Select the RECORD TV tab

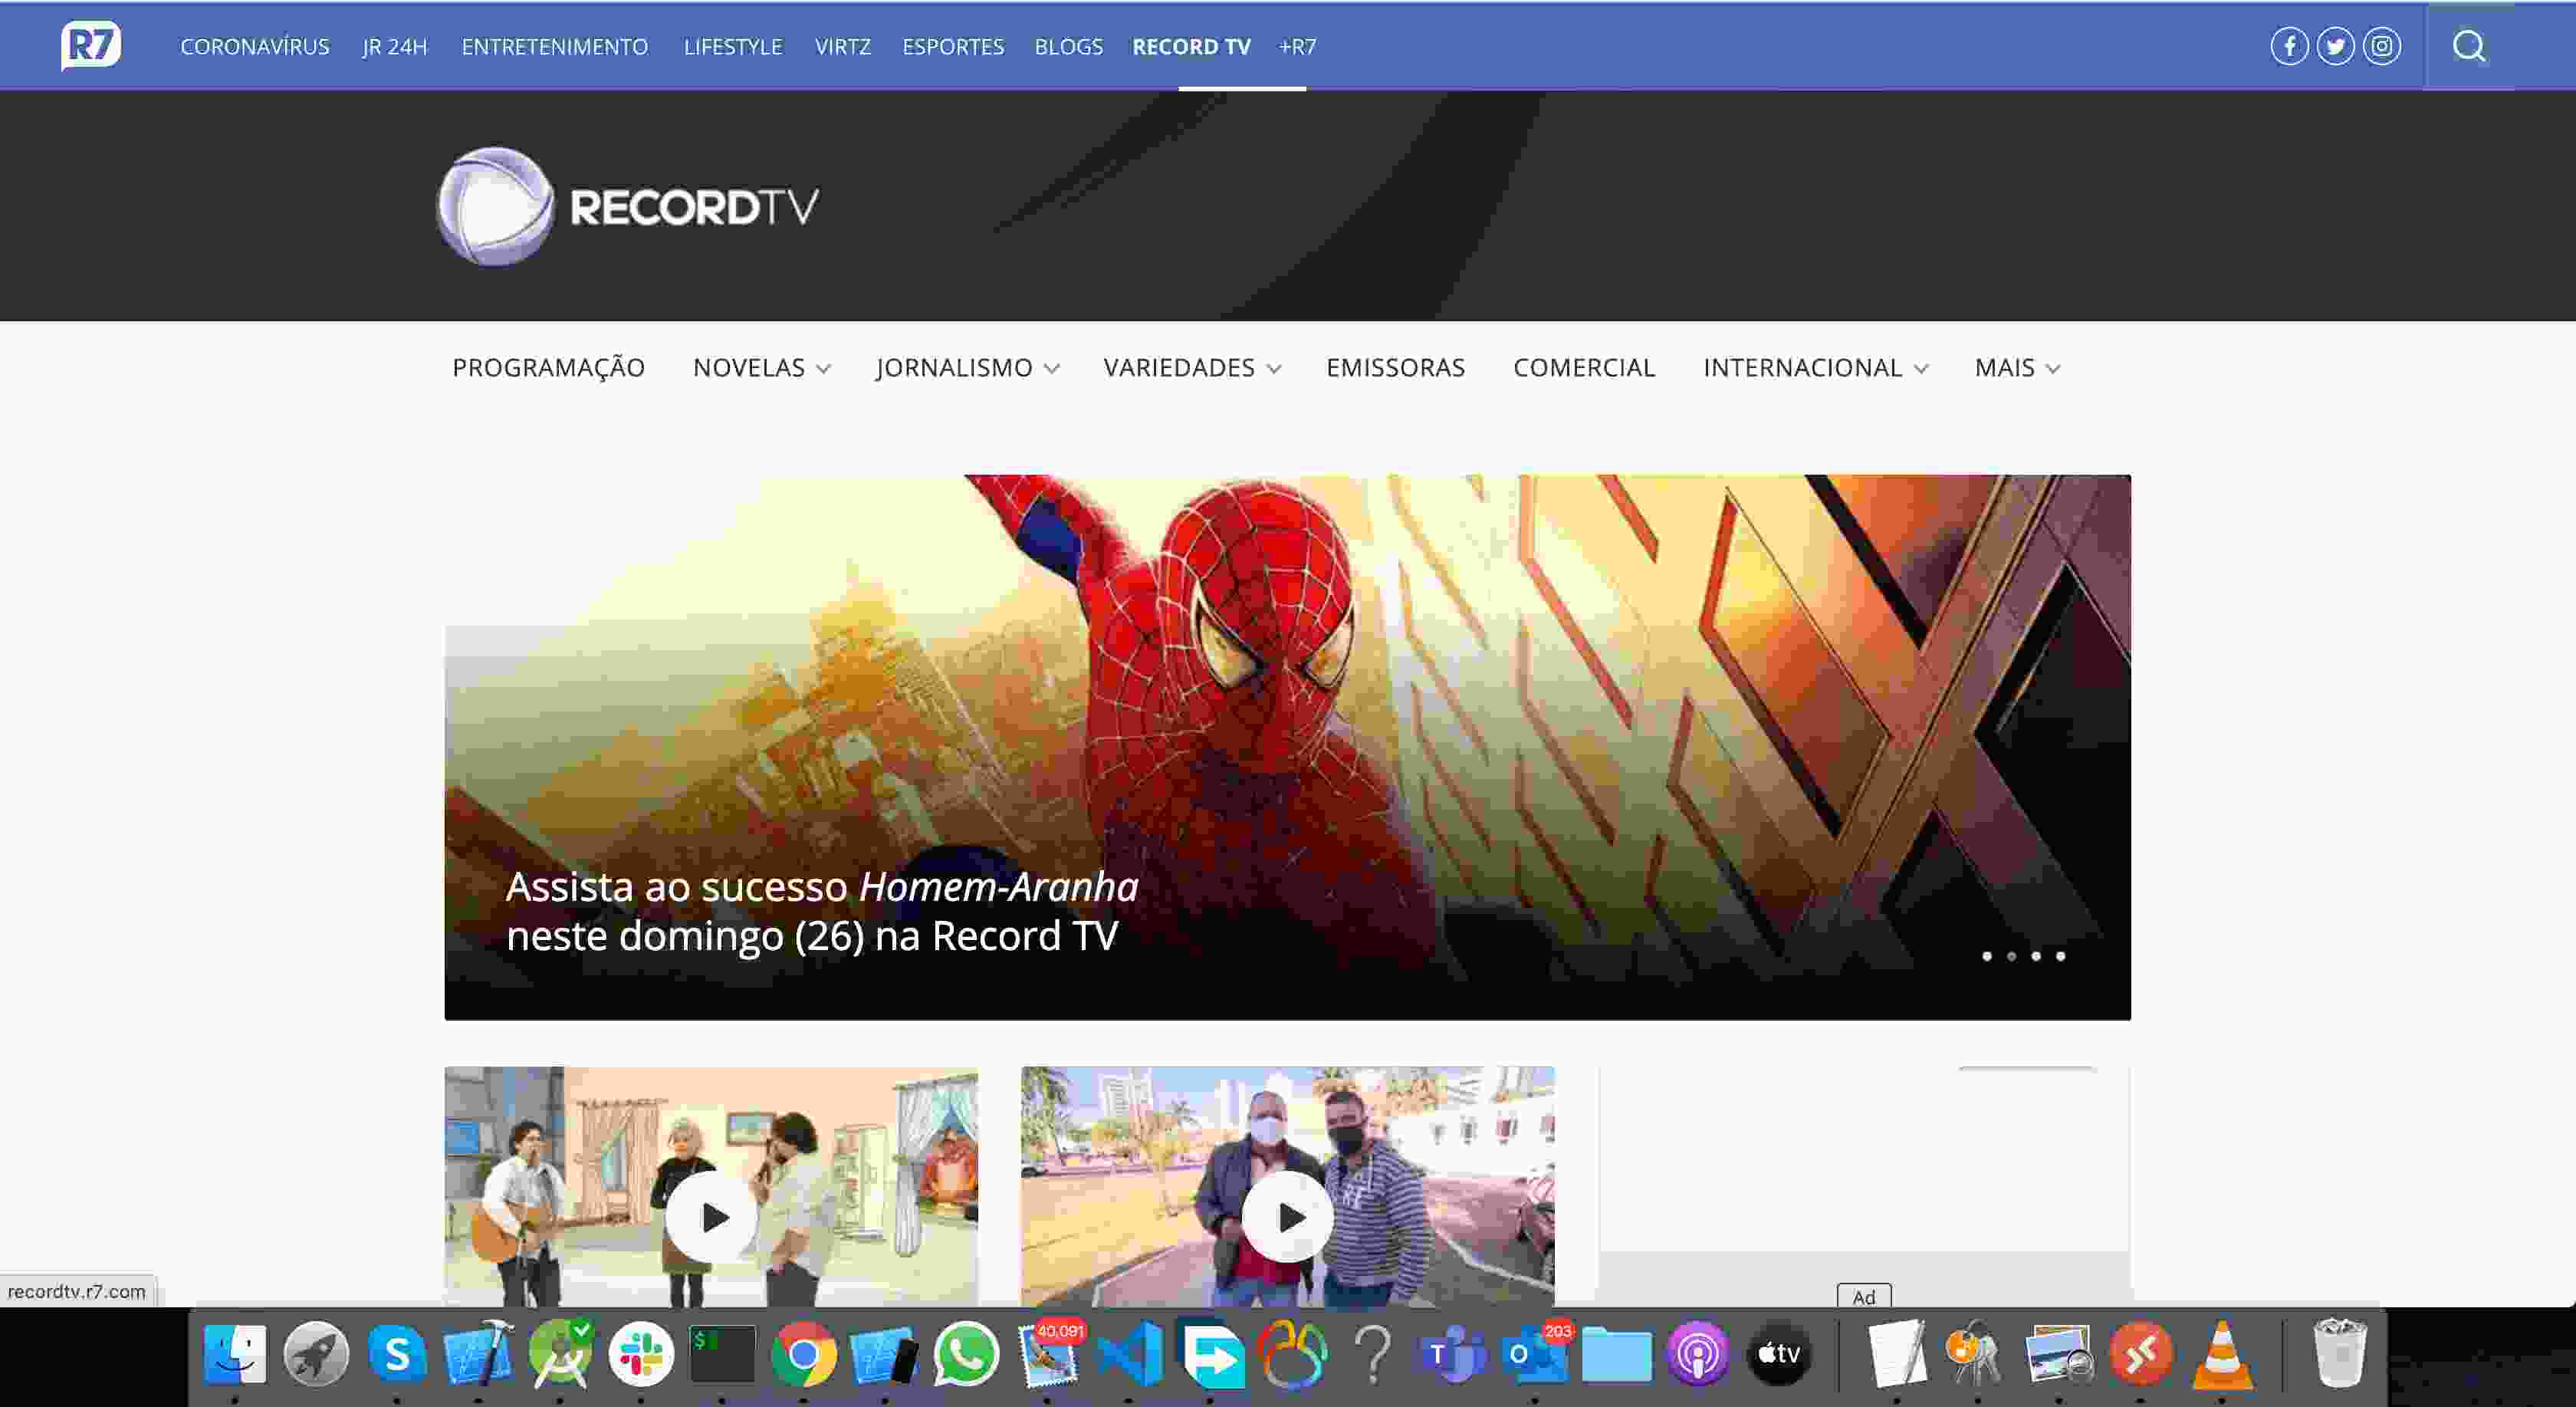[1191, 47]
